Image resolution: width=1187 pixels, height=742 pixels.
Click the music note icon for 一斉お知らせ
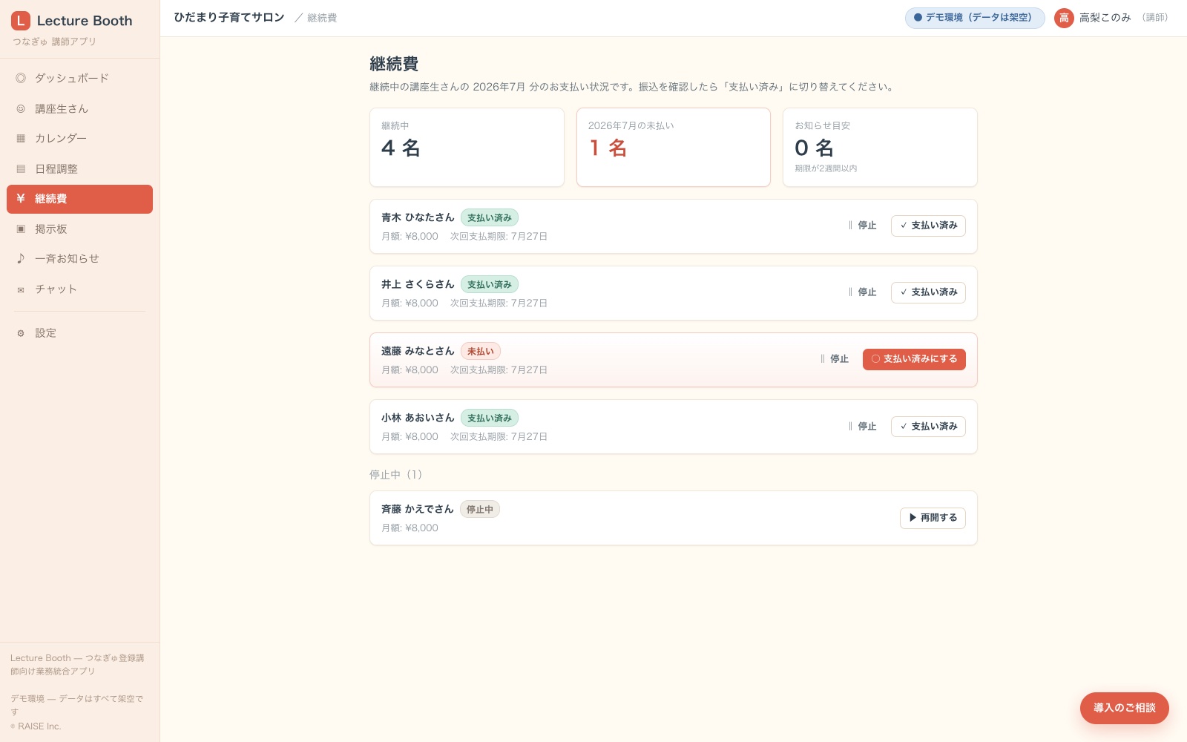(x=21, y=258)
